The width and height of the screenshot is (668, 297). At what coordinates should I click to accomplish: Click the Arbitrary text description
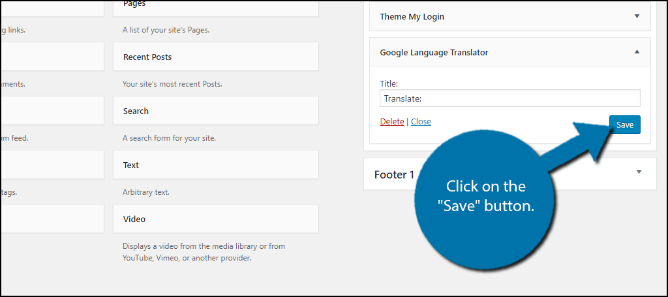pos(146,192)
